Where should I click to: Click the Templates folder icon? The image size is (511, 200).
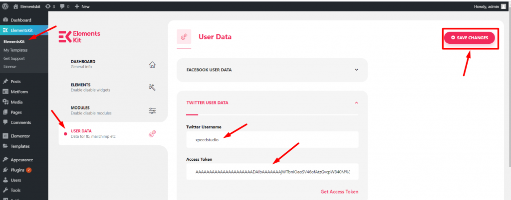tap(5, 146)
